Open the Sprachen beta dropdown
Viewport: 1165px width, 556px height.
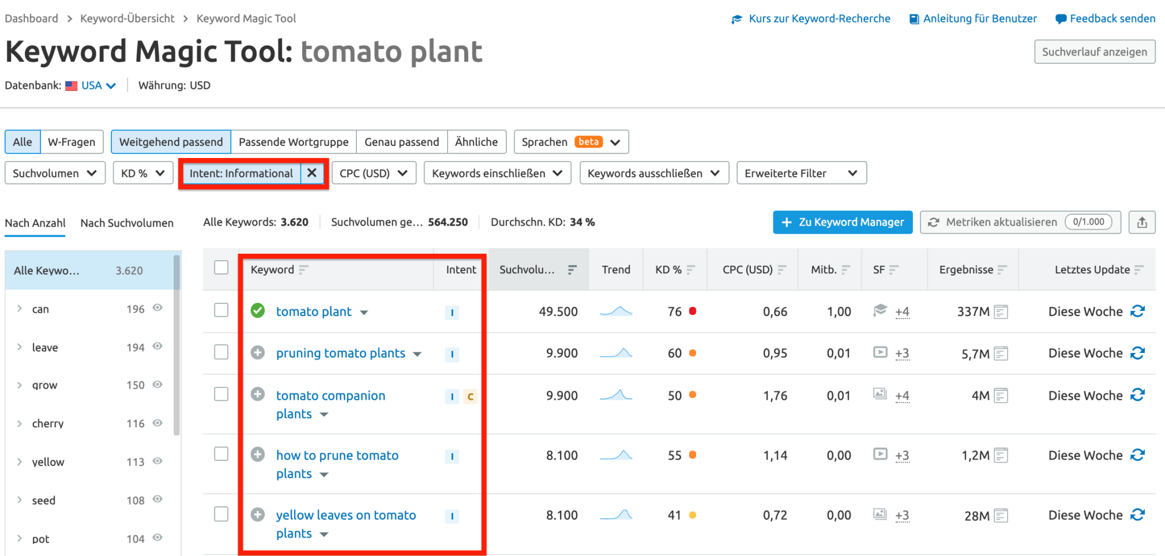click(x=571, y=142)
